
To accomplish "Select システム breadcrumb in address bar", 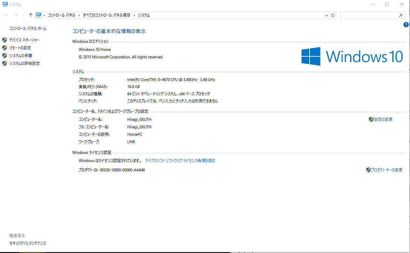I will pos(144,15).
